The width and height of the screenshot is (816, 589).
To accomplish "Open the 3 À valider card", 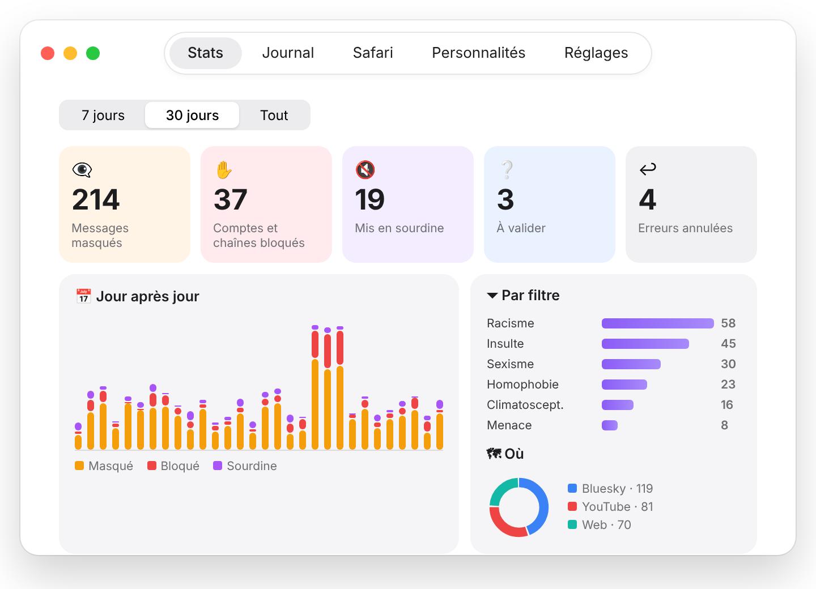I will 550,204.
